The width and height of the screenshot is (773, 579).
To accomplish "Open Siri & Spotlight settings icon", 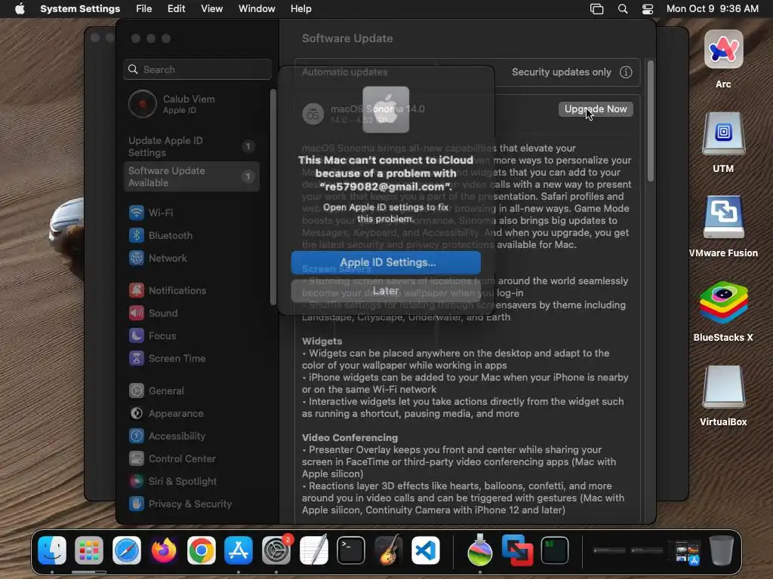I will (x=137, y=482).
